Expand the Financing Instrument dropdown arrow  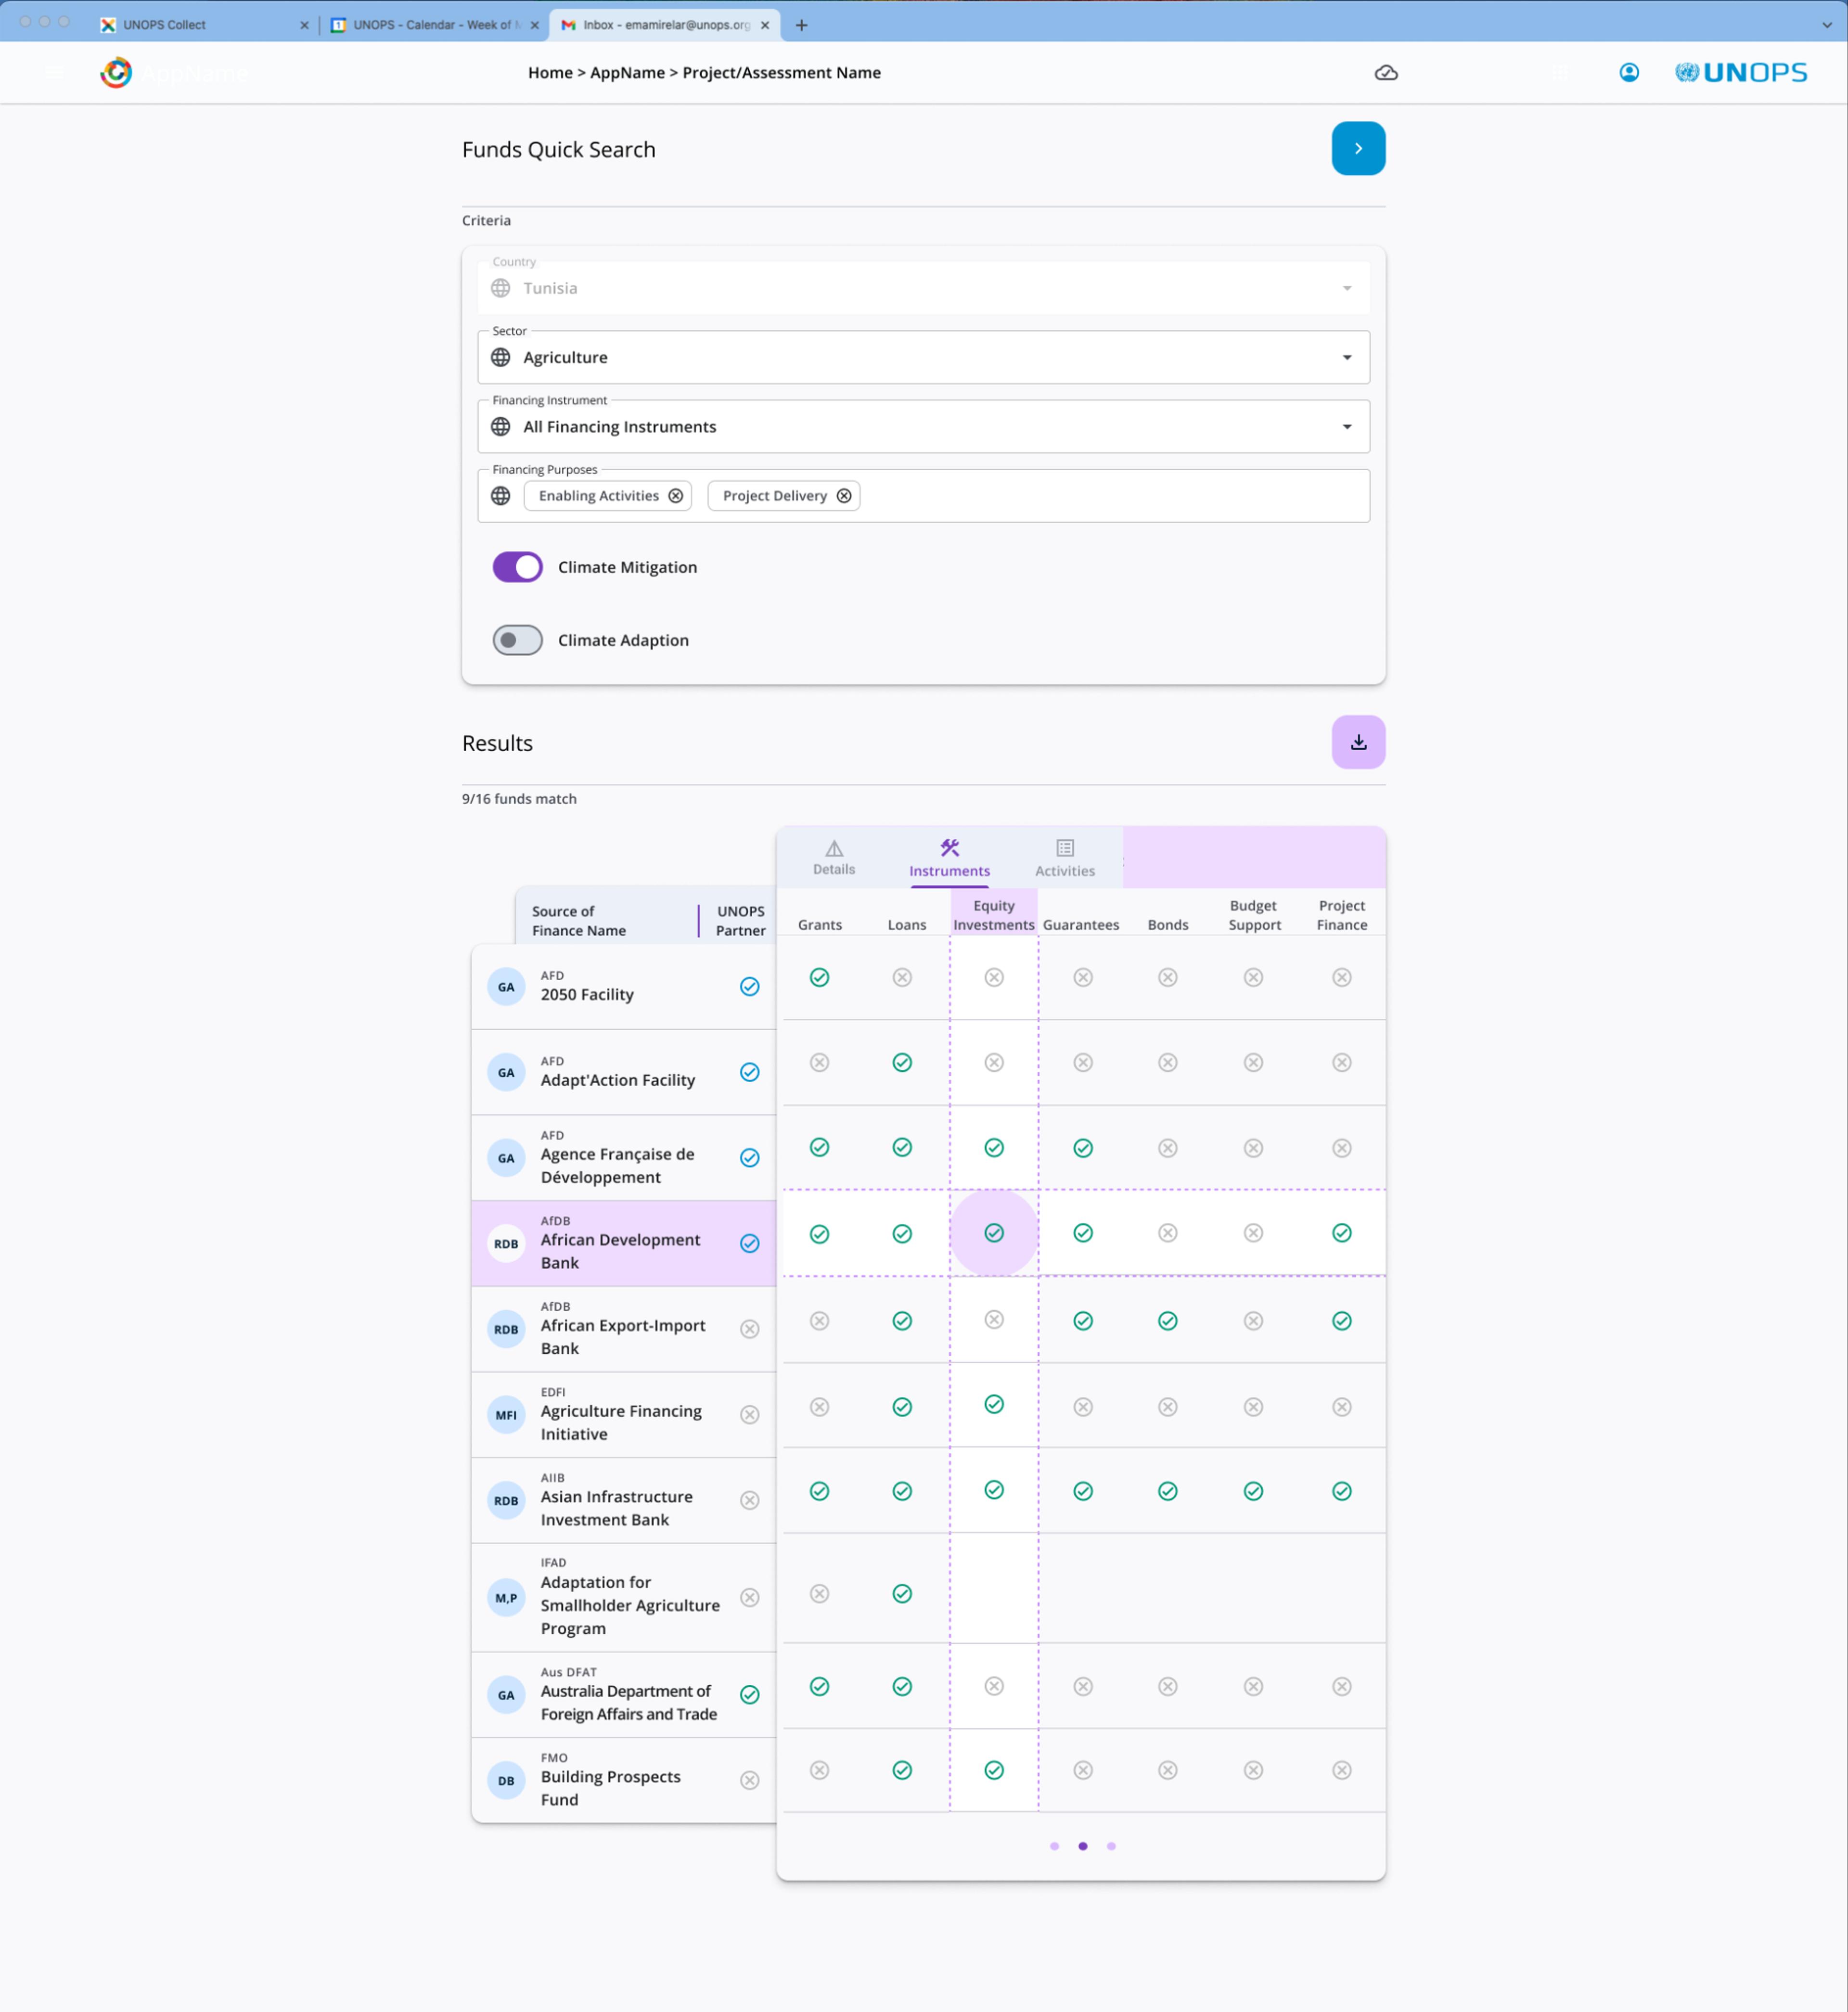[1347, 427]
